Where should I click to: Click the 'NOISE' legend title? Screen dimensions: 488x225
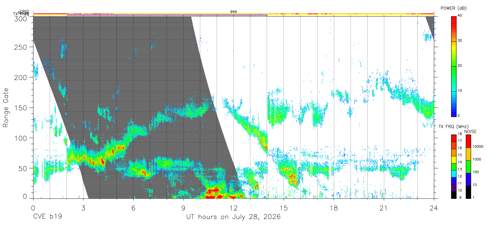tap(470, 131)
